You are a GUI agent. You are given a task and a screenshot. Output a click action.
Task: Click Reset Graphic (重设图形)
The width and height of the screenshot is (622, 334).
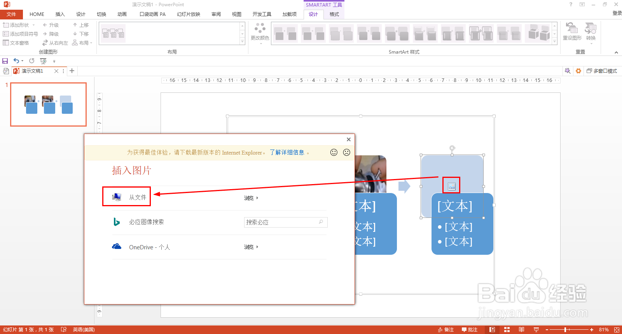(x=572, y=31)
